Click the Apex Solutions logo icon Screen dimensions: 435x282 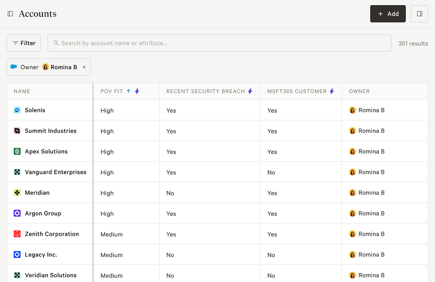(17, 152)
